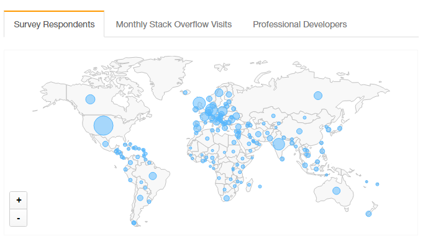Screen dimensions: 428x241
Task: Select the Russia bubble on map
Action: [x=317, y=96]
